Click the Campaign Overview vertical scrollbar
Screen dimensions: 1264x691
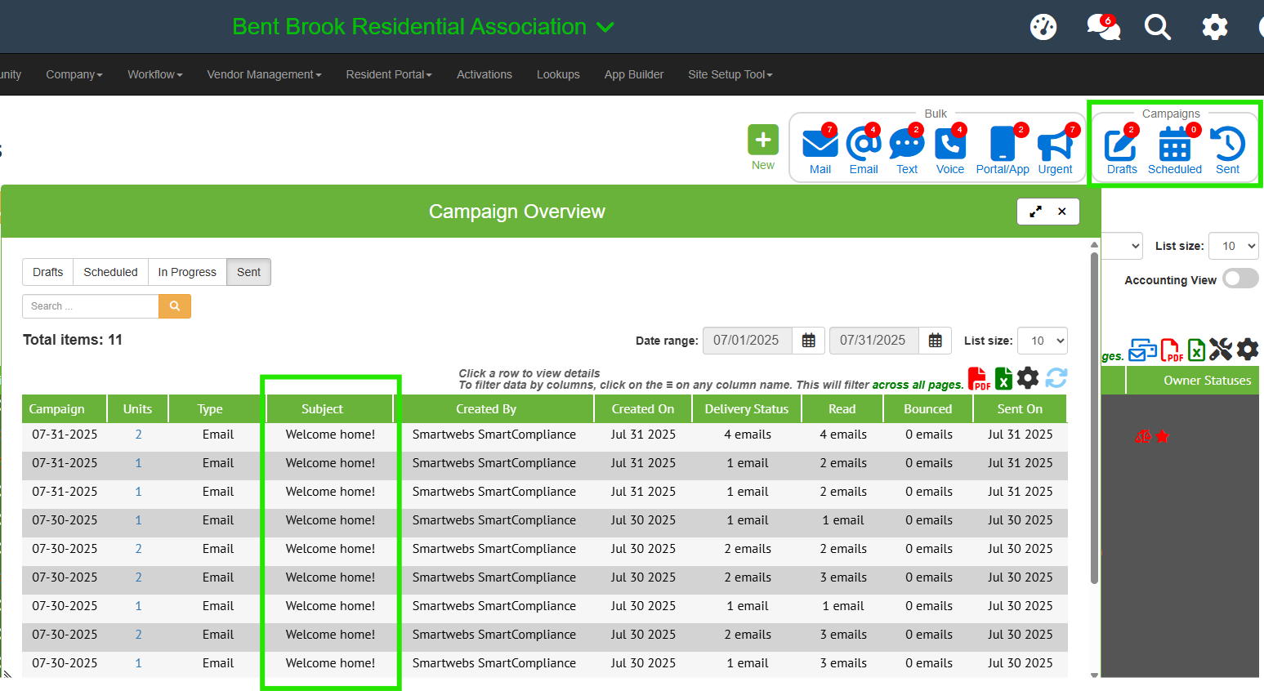(x=1094, y=417)
